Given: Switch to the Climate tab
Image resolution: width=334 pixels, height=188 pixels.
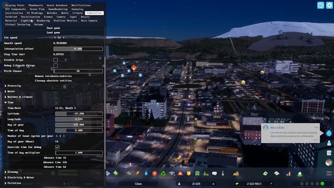Looking at the screenshot, I should [x=78, y=13].
